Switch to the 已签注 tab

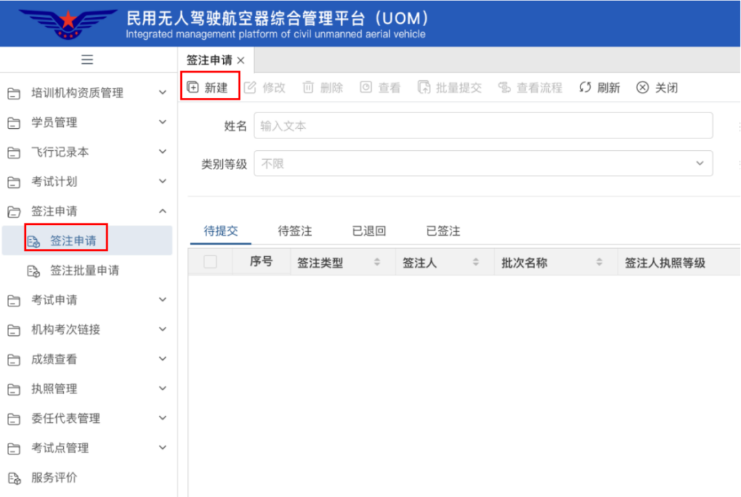[443, 231]
